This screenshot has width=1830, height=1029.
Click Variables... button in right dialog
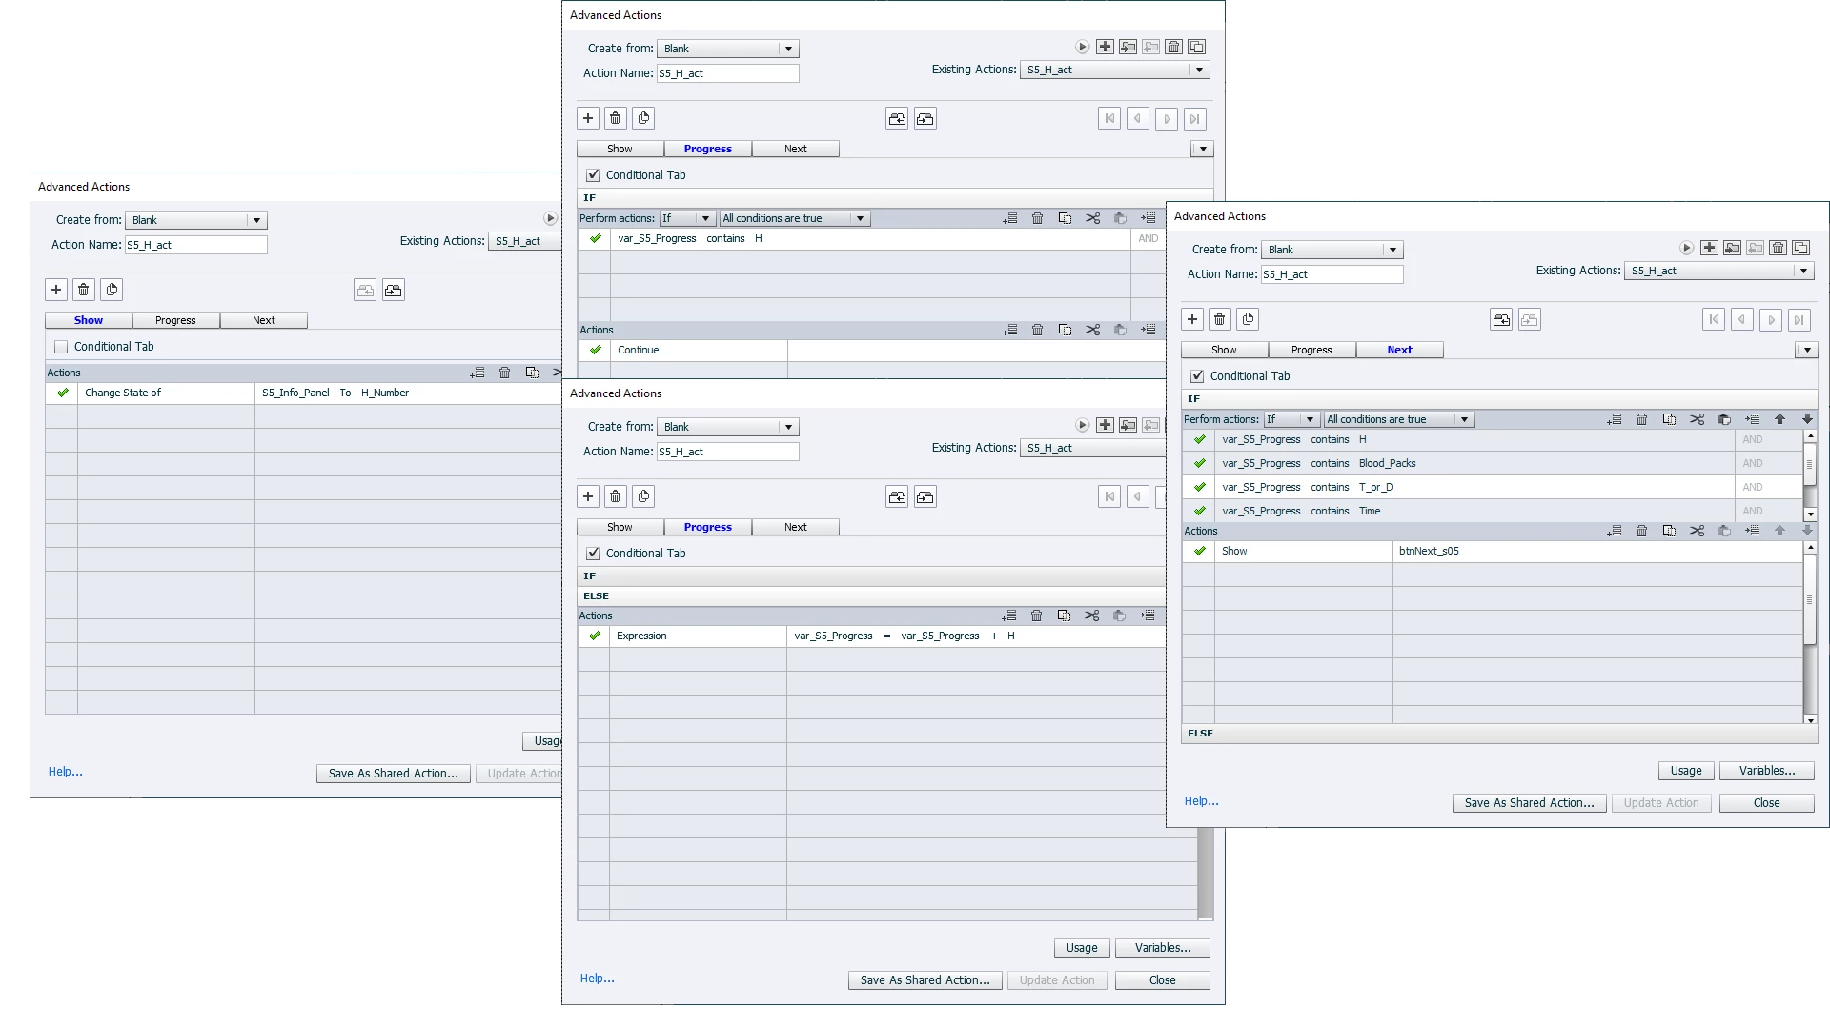click(x=1766, y=771)
